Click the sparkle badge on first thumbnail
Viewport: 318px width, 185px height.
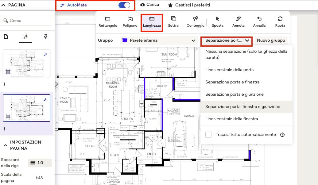tap(46, 54)
